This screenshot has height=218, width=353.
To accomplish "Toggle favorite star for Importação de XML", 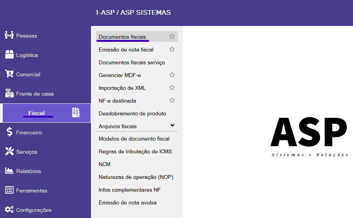I will coord(172,88).
